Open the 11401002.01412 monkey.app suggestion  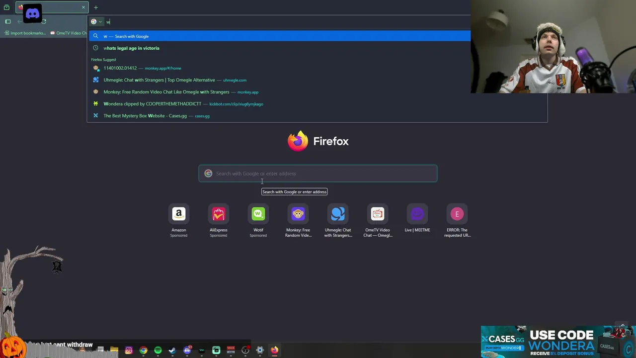[280, 68]
